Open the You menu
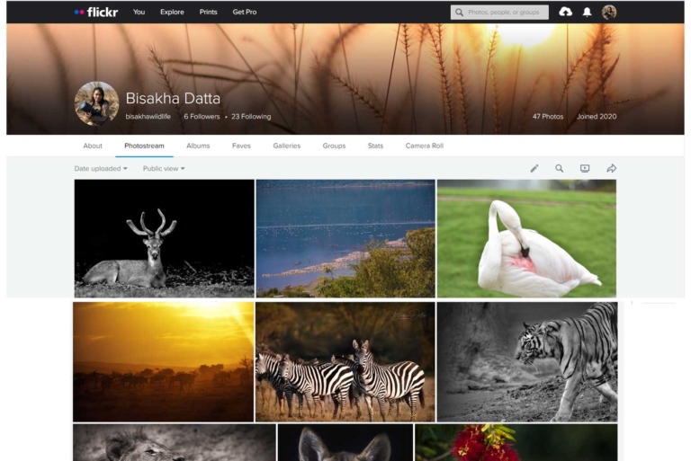 pos(139,12)
